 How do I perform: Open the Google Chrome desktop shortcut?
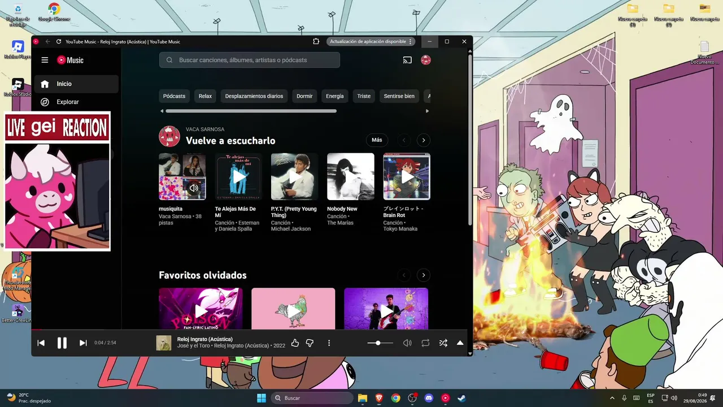54,12
